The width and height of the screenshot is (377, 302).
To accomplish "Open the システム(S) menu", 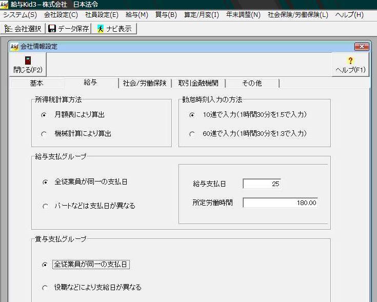I will (x=20, y=15).
